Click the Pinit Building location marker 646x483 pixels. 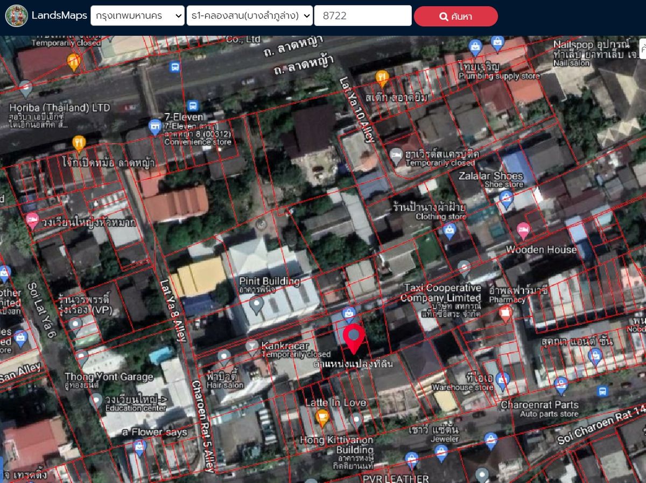tap(257, 305)
